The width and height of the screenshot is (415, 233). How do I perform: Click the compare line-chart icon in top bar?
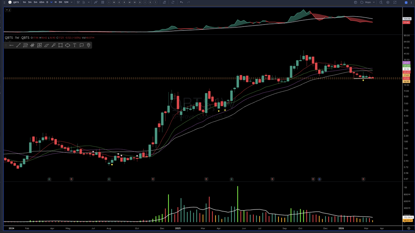point(96,2)
